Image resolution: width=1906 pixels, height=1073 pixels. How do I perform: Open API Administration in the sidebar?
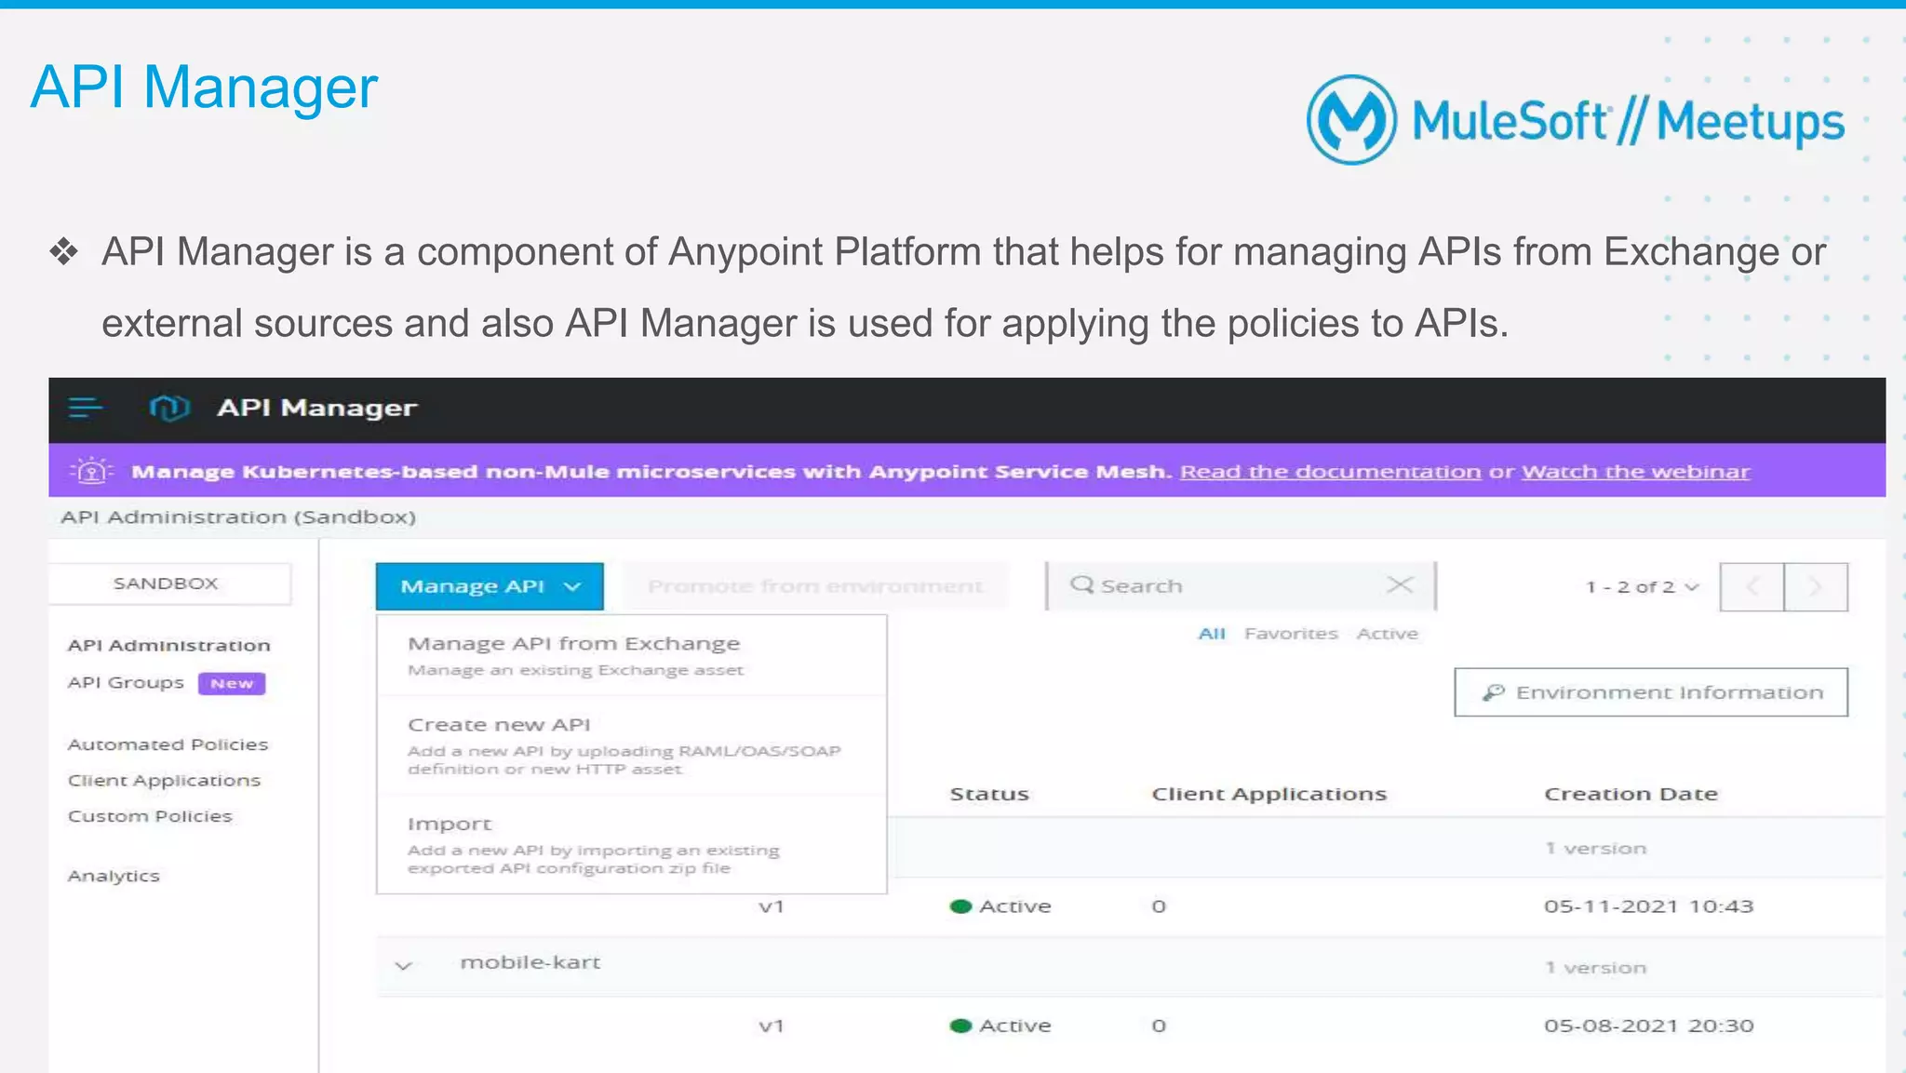click(x=168, y=645)
